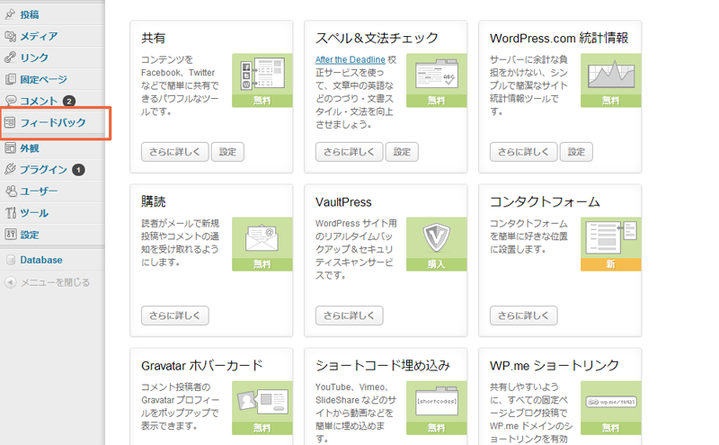Click the plugin update badge 1
The height and width of the screenshot is (445, 719).
pos(78,170)
